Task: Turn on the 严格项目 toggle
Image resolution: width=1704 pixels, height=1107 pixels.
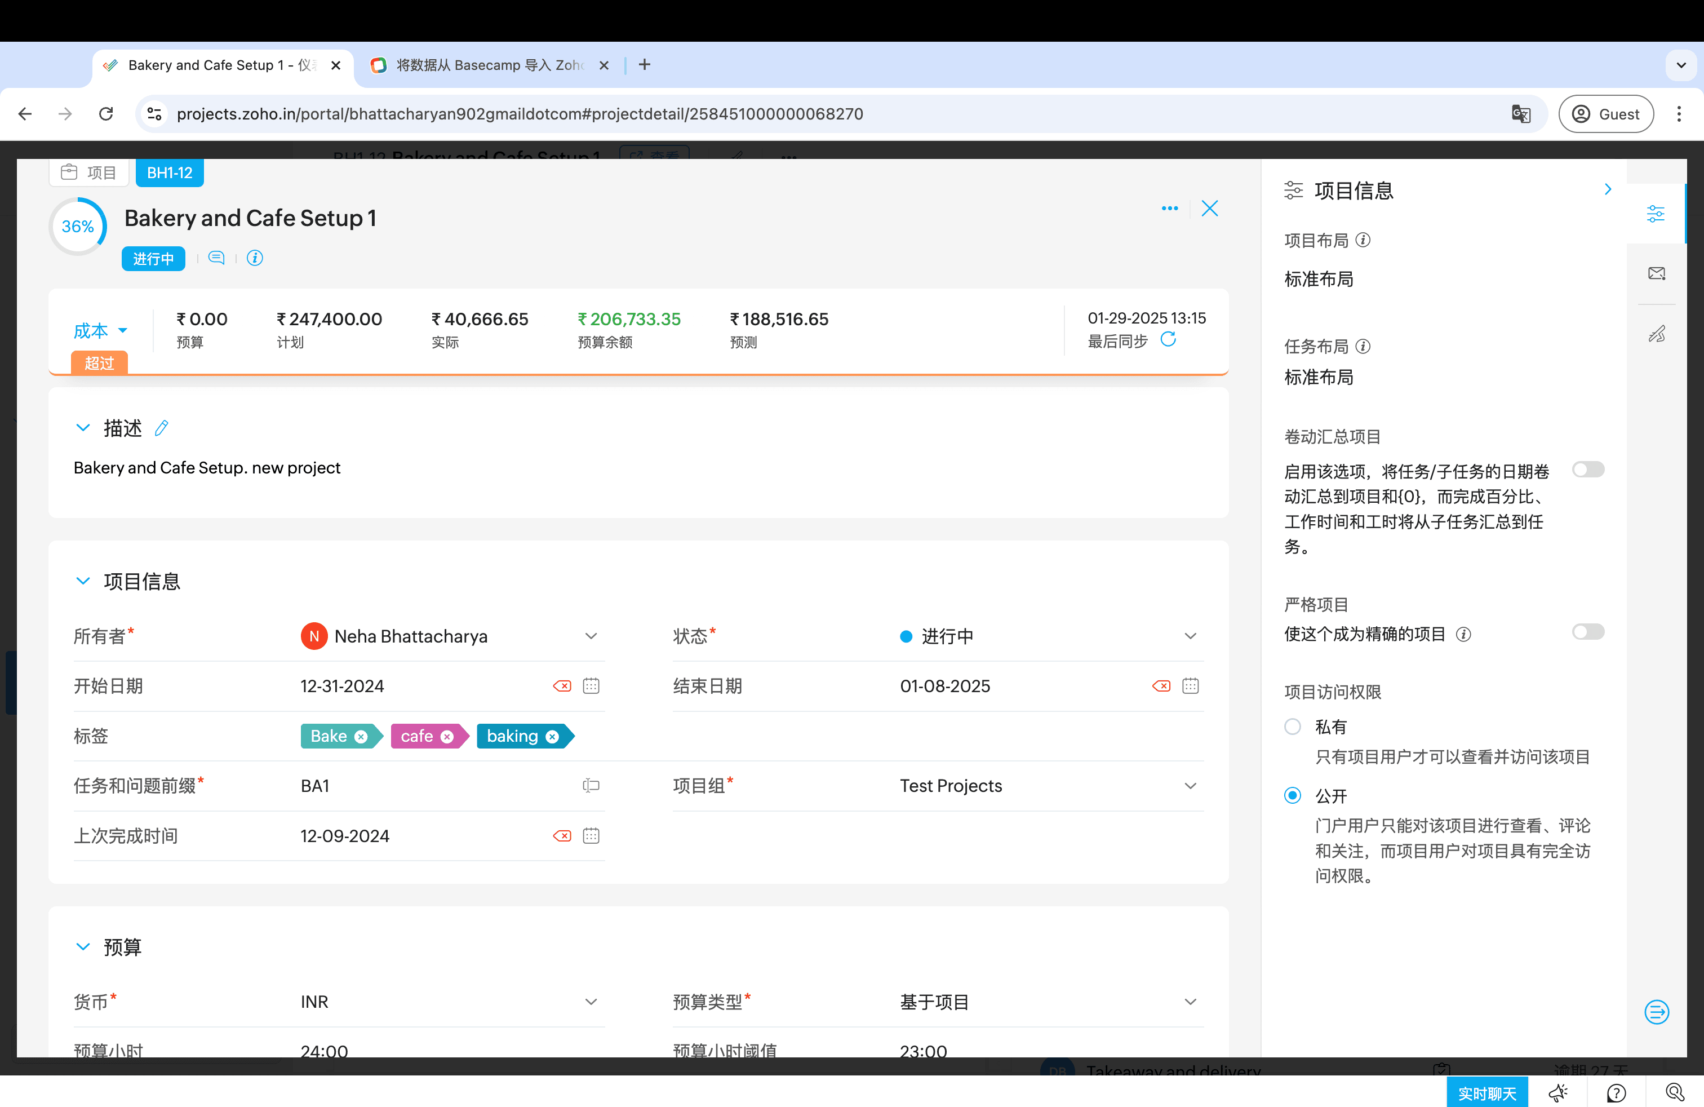Action: pos(1587,631)
